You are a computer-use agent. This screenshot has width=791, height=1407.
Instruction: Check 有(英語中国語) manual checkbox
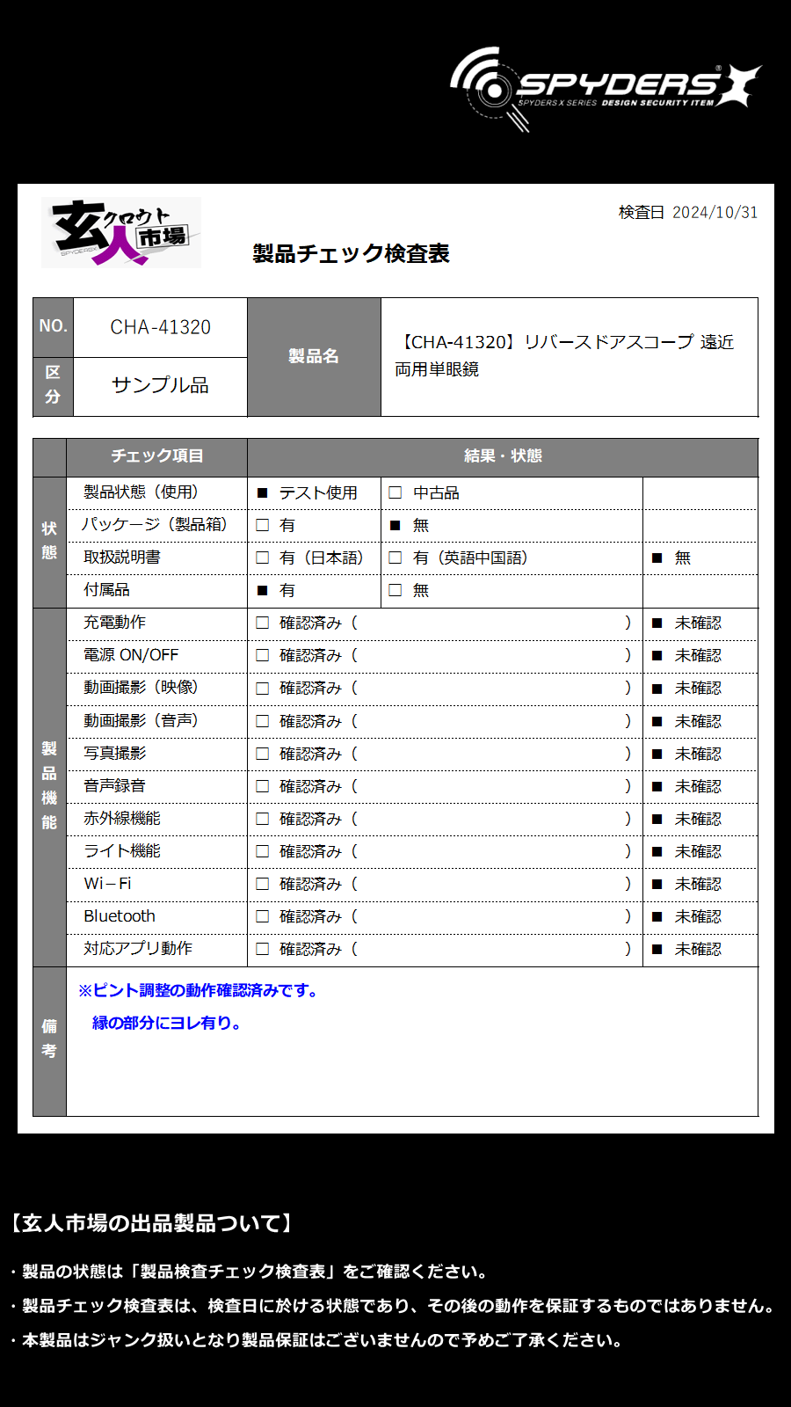[x=395, y=558]
